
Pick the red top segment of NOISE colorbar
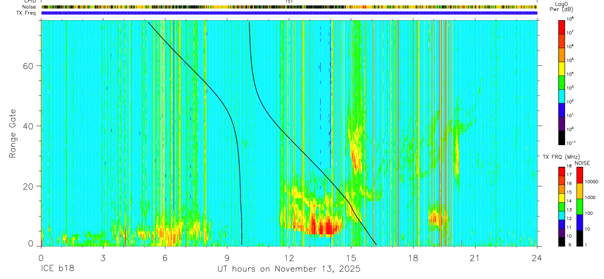click(579, 175)
